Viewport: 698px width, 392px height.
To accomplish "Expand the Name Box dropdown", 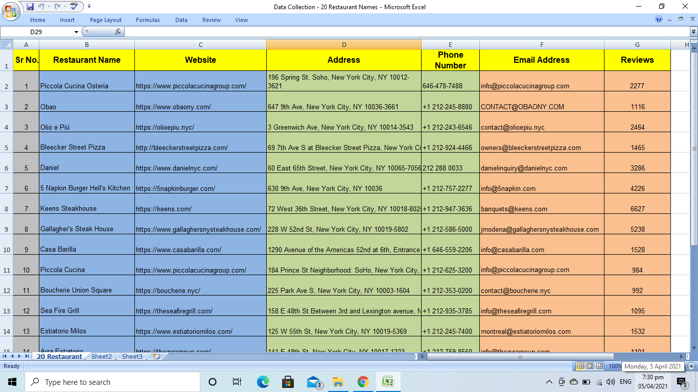I will [77, 32].
